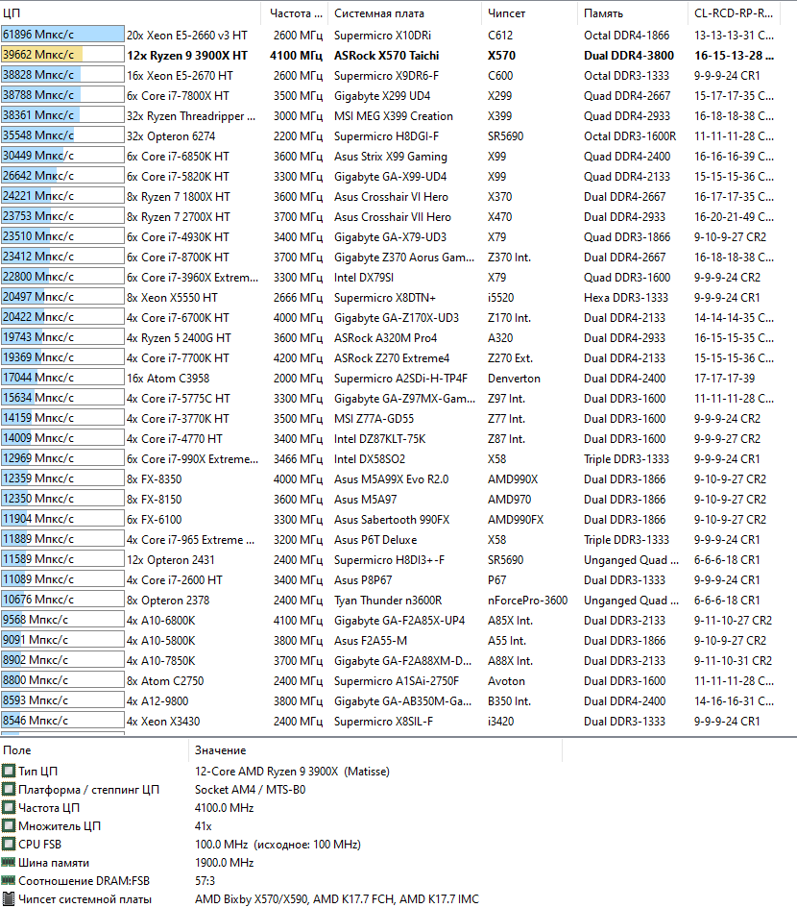Select the 61896 Мпкс/с result bar
The width and height of the screenshot is (797, 908).
point(62,35)
